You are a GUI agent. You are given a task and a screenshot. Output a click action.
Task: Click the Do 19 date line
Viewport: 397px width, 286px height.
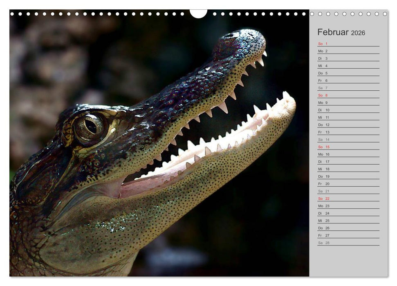click(x=348, y=176)
